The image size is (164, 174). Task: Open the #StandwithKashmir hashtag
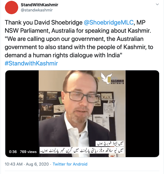31,63
